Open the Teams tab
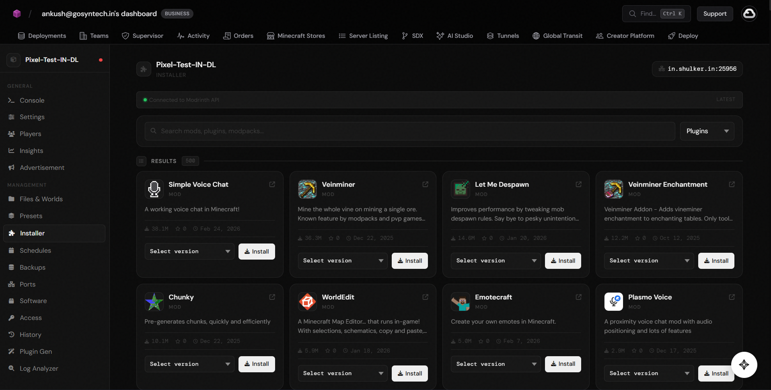The image size is (771, 390). click(94, 36)
